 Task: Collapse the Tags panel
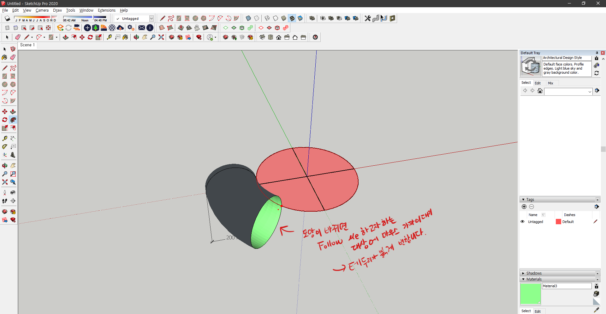(523, 200)
